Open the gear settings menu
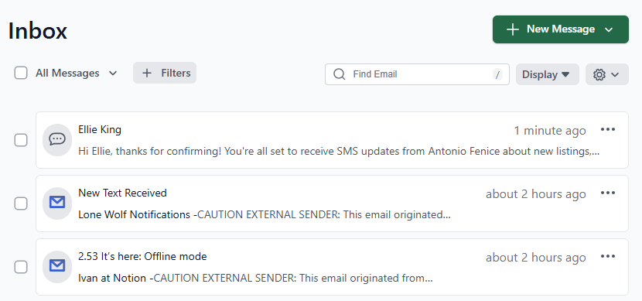The width and height of the screenshot is (642, 301). point(606,74)
